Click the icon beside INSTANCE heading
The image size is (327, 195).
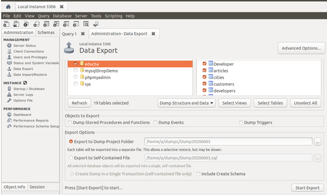click(x=25, y=83)
